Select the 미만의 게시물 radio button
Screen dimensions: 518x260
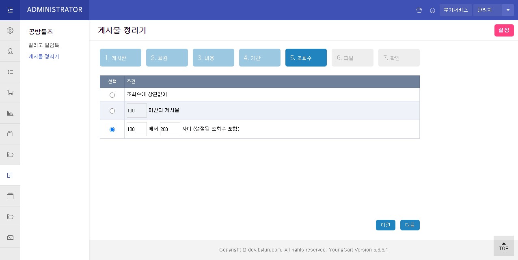(112, 111)
